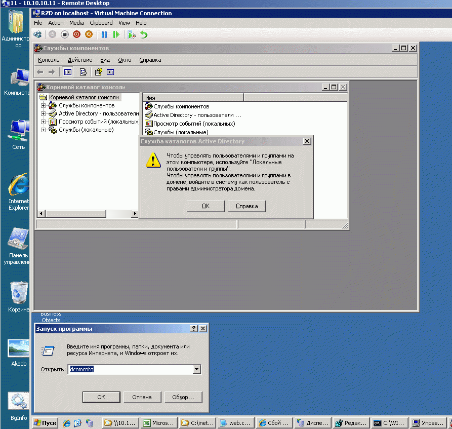Click the greyed Start power icon
Viewport: 452px width, 429px height.
53,34
